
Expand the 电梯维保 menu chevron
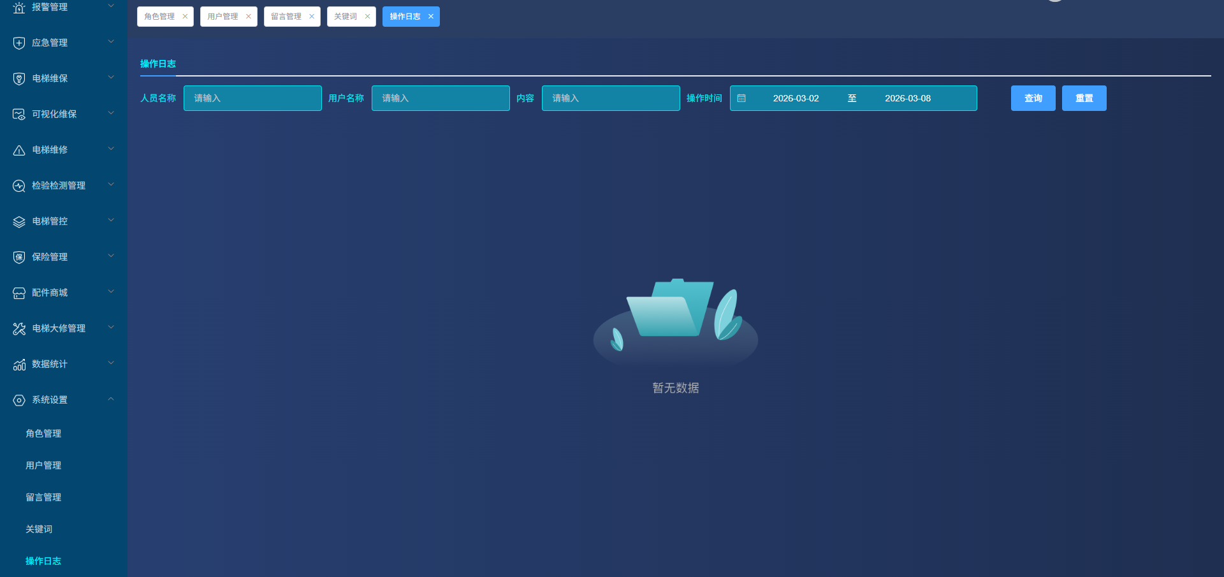(111, 78)
